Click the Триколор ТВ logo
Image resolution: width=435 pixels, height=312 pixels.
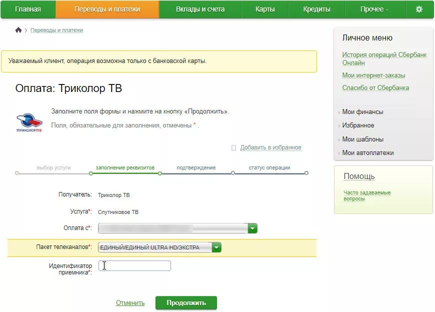[x=29, y=122]
